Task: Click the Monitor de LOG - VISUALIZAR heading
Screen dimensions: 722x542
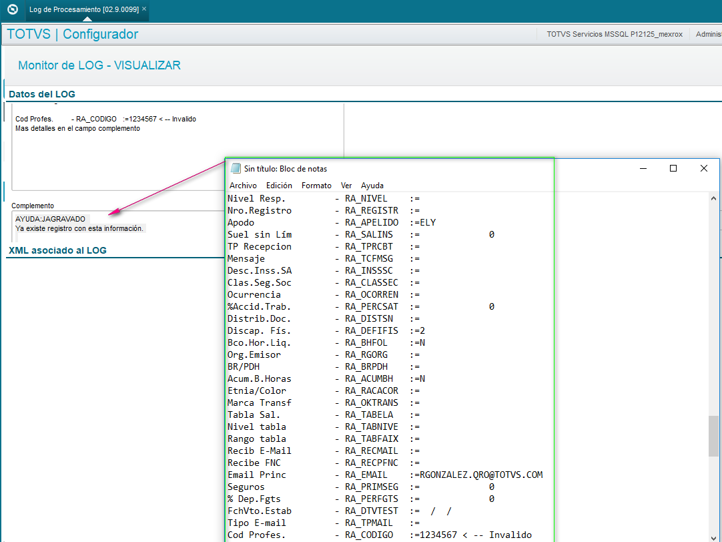Action: 99,65
